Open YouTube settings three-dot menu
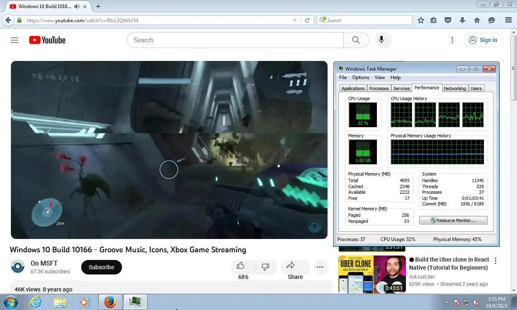 (x=452, y=40)
